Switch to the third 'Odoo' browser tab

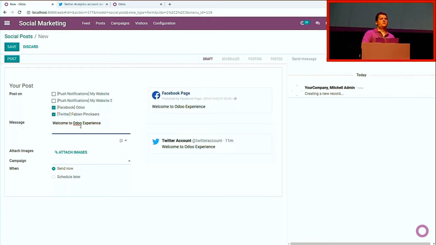[x=137, y=4]
